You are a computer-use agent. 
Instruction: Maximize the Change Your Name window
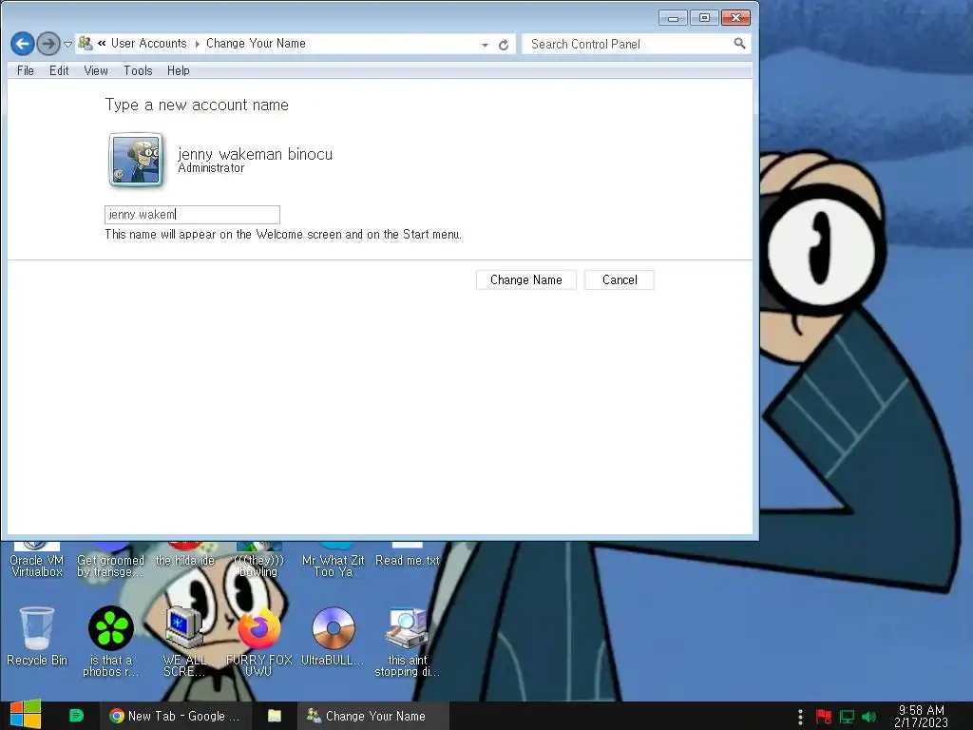pos(704,18)
